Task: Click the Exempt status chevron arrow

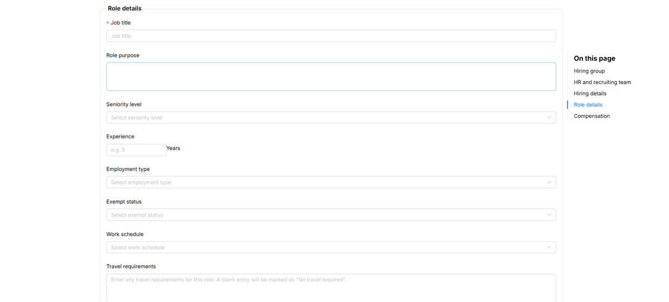Action: click(x=549, y=214)
